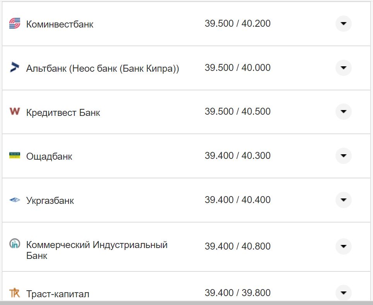
Task: Click the Траст-капитал orange logo icon
Action: (14, 293)
